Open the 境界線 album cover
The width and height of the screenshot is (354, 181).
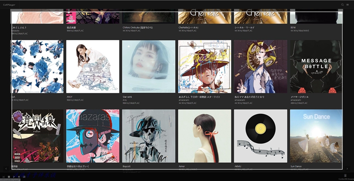[x=37, y=136]
